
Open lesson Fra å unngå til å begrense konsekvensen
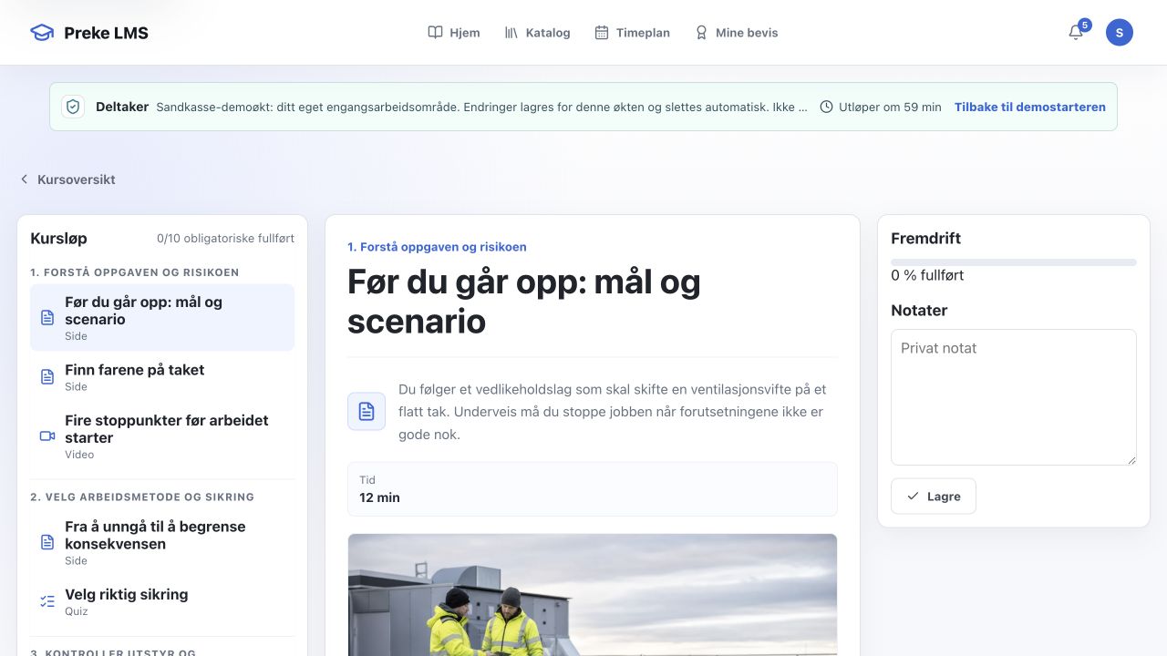click(x=162, y=542)
